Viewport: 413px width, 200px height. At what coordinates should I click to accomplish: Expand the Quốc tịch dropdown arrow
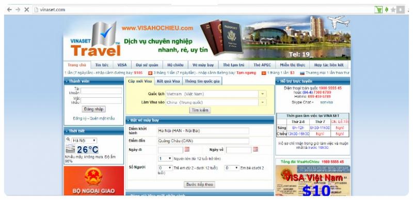262,94
